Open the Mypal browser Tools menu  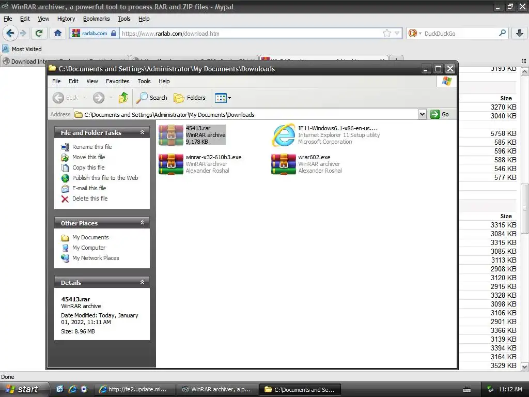pos(124,19)
